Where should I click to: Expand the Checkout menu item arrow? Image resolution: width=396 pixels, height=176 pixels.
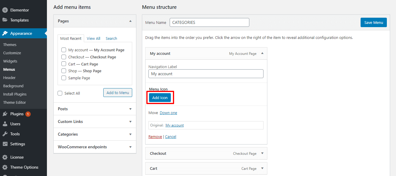(x=262, y=153)
